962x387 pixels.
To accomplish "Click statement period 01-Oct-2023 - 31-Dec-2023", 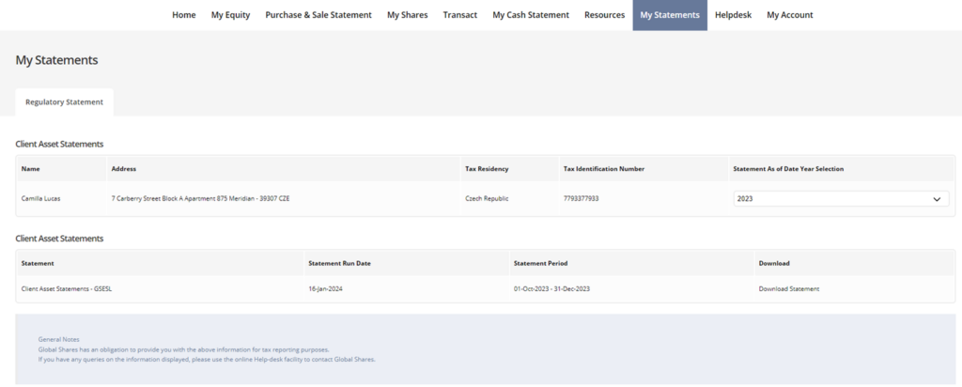I will pos(551,289).
